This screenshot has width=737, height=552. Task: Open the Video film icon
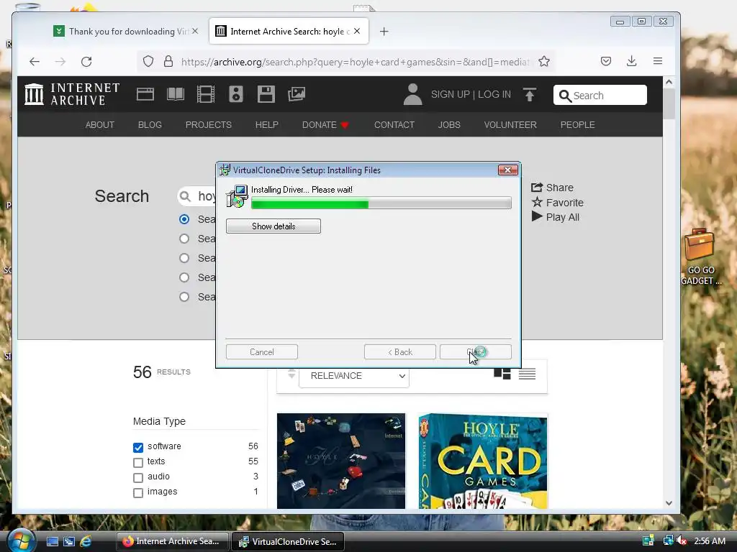pos(206,94)
